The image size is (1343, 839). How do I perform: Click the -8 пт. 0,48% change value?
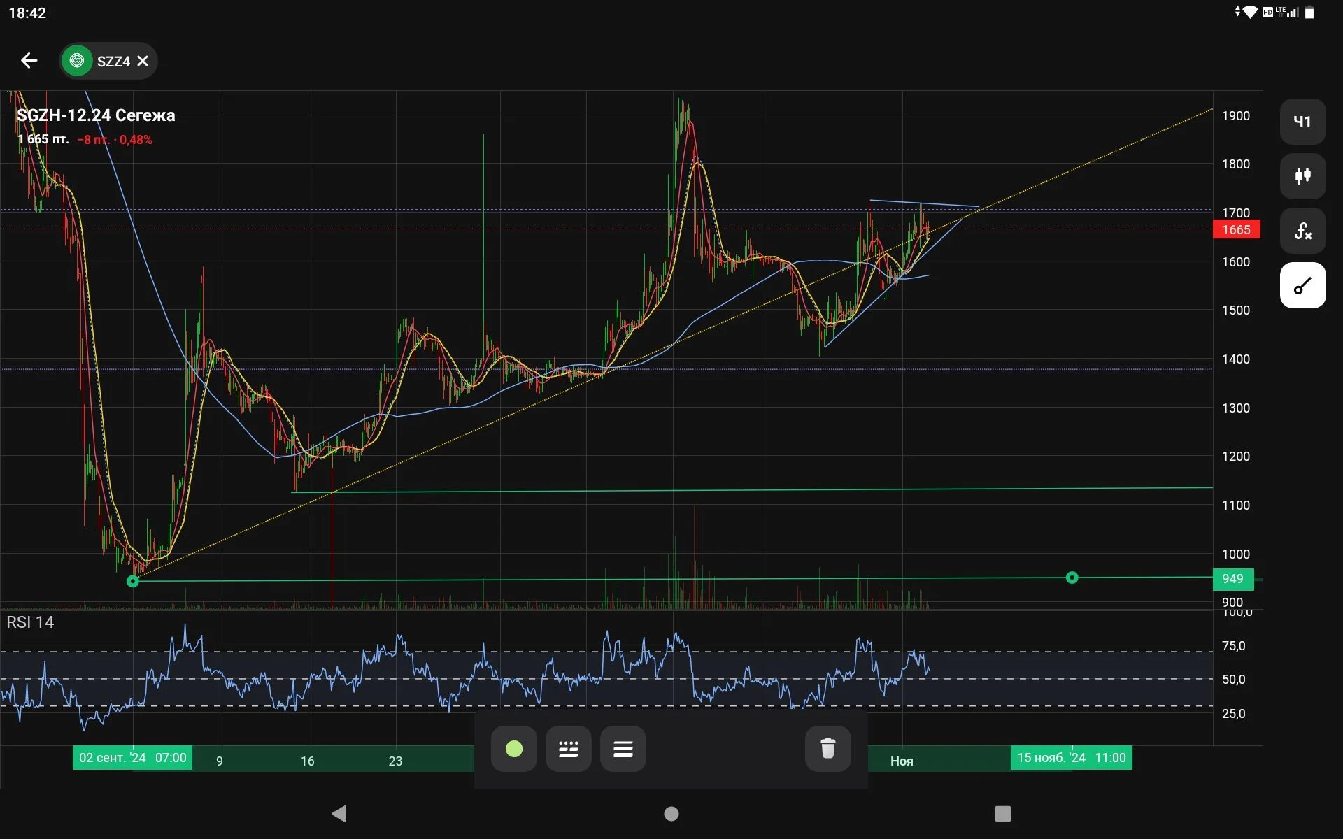pos(115,140)
